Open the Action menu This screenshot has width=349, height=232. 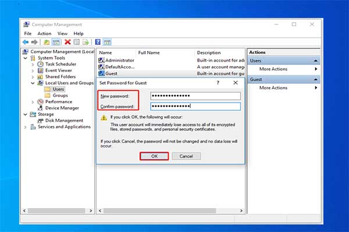tap(44, 34)
